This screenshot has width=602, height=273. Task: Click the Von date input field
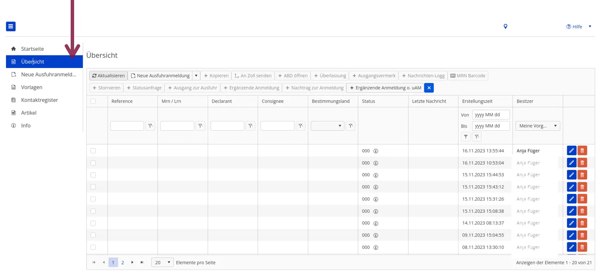click(x=491, y=115)
